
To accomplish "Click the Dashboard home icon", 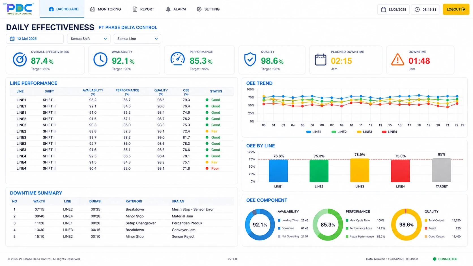I will point(51,9).
